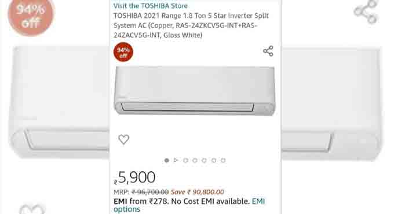Select the video play indicator in image carousel
This screenshot has height=214, width=394.
coord(176,160)
